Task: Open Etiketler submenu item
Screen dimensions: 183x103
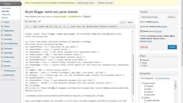Action: click(x=5, y=18)
